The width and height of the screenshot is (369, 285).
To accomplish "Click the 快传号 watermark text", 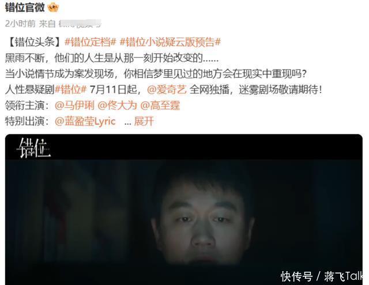I will coord(296,276).
